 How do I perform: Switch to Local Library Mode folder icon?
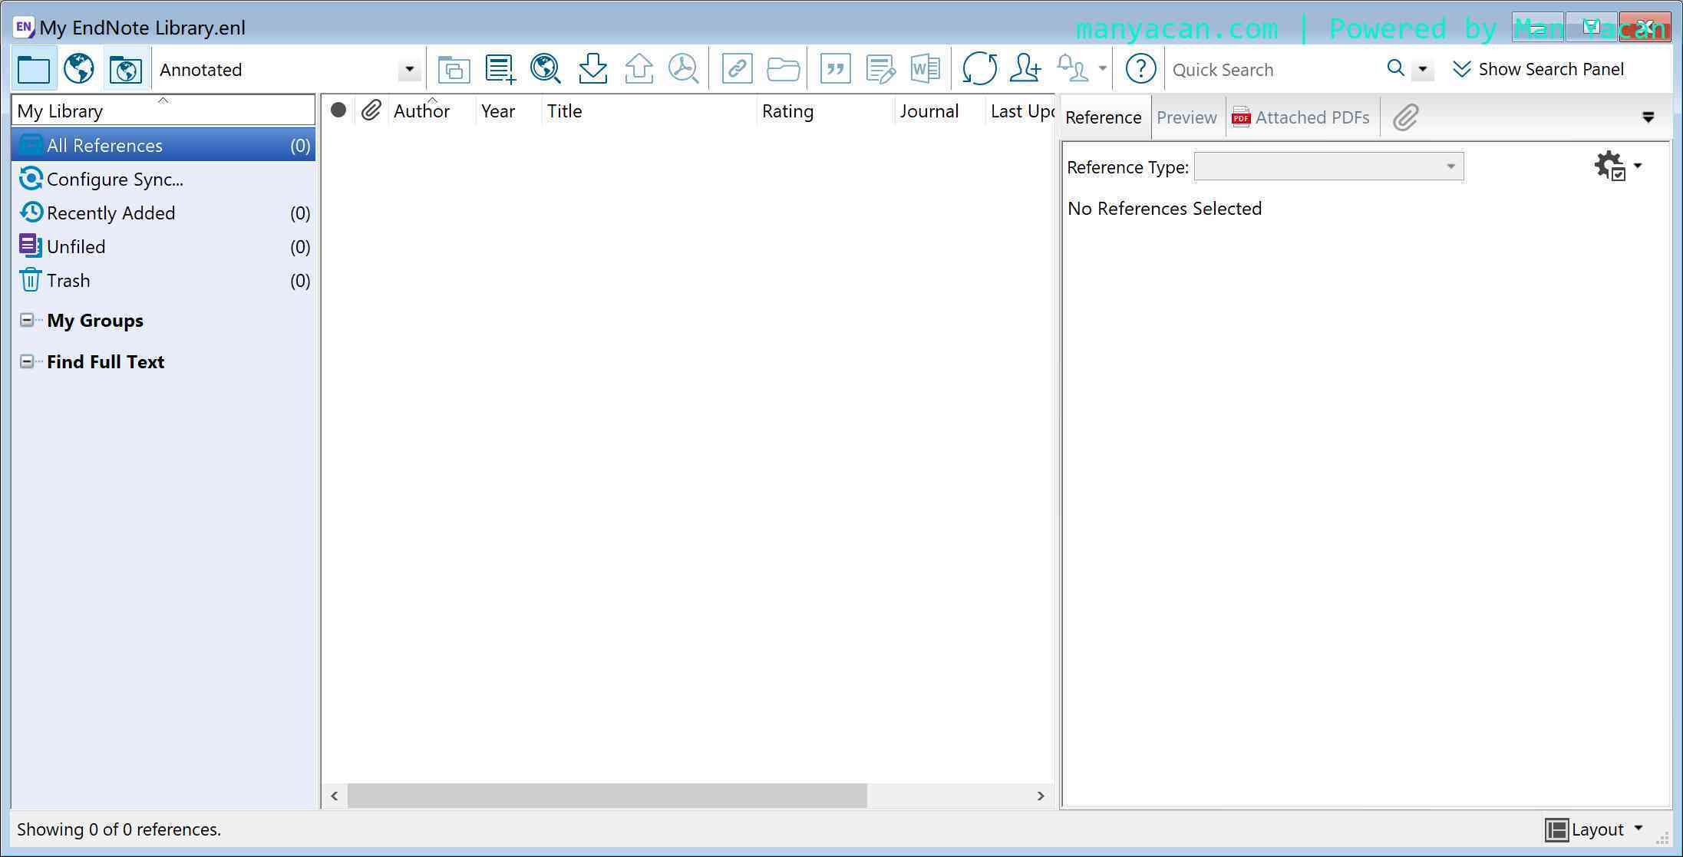(34, 69)
